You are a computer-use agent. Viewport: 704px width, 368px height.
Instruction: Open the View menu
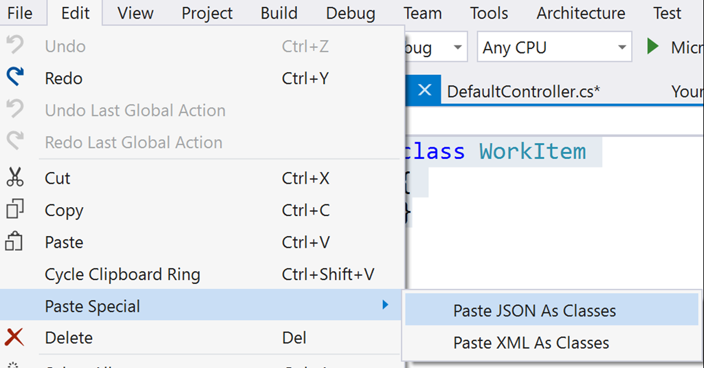[135, 13]
